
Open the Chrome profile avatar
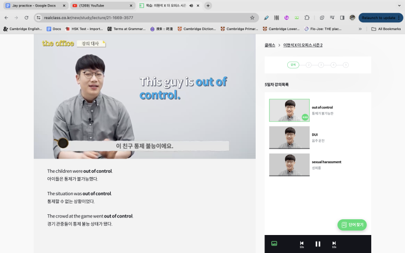pyautogui.click(x=352, y=17)
